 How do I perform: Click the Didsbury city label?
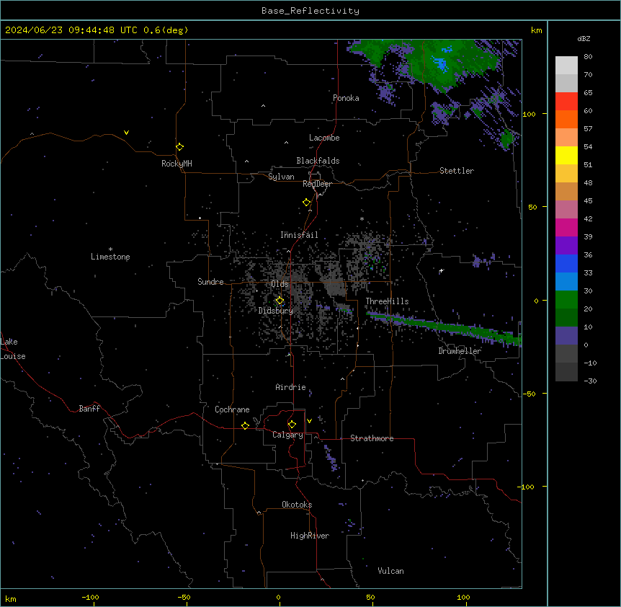pyautogui.click(x=276, y=311)
